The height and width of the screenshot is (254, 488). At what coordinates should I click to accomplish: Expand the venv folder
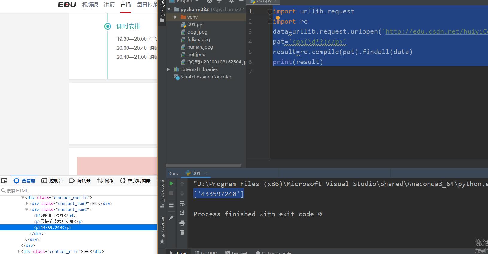tap(175, 17)
